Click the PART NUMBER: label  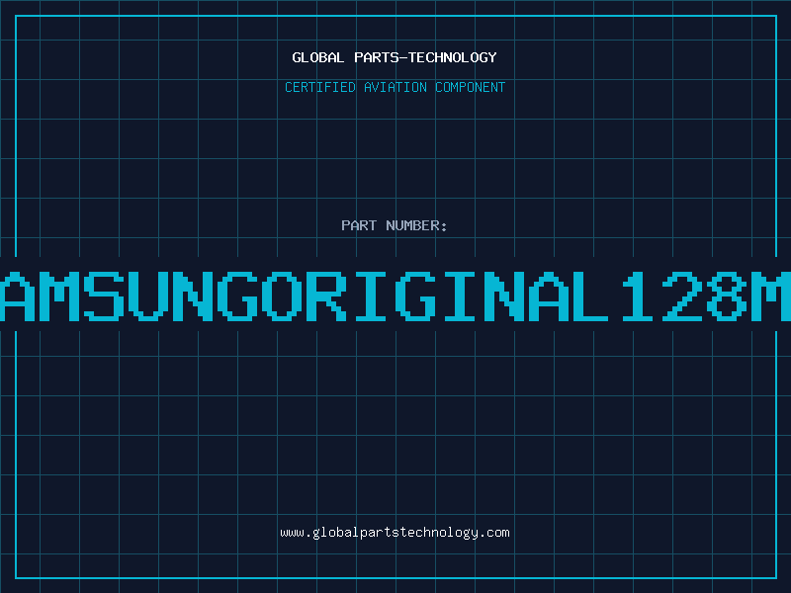pyautogui.click(x=395, y=225)
